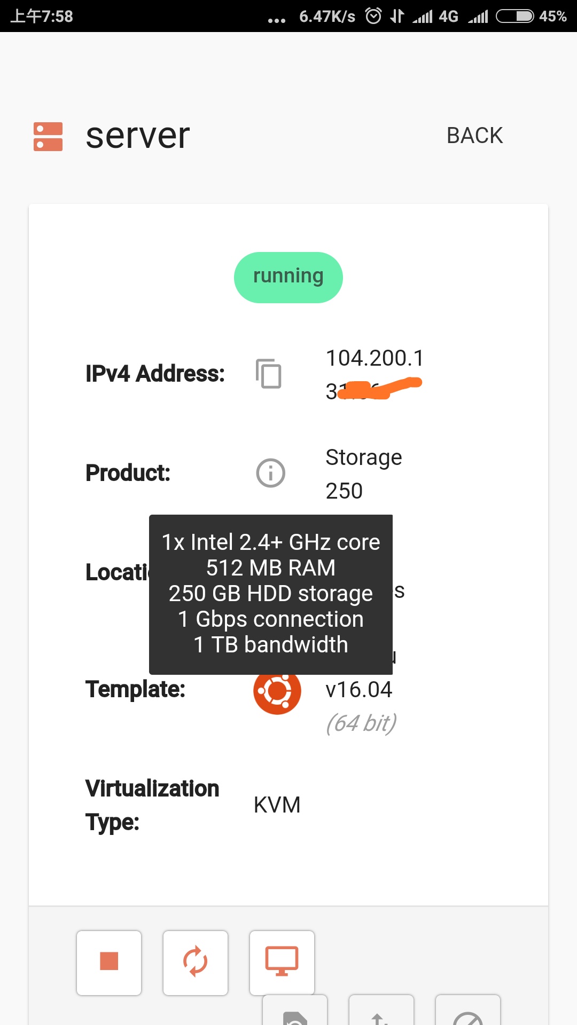577x1025 pixels.
Task: Tap the green running status badge
Action: coord(288,277)
